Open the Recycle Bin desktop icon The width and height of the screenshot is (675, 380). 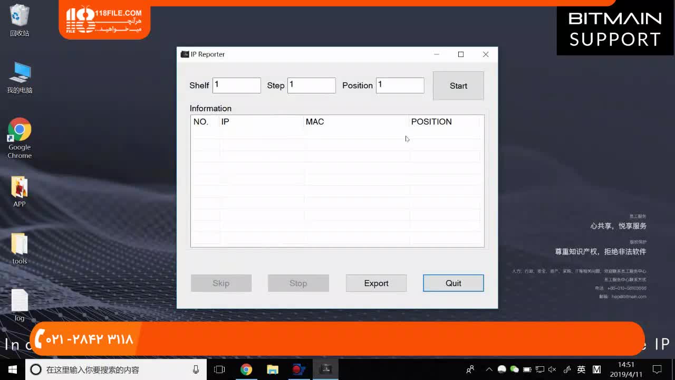point(20,20)
